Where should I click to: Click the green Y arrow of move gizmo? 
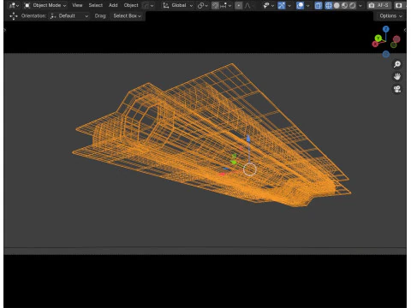point(234,162)
